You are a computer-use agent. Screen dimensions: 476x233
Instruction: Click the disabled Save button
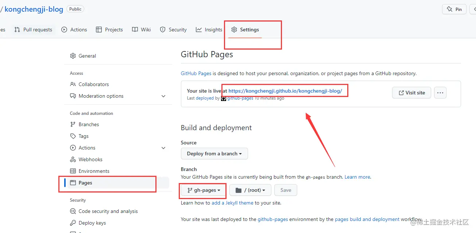(x=286, y=190)
